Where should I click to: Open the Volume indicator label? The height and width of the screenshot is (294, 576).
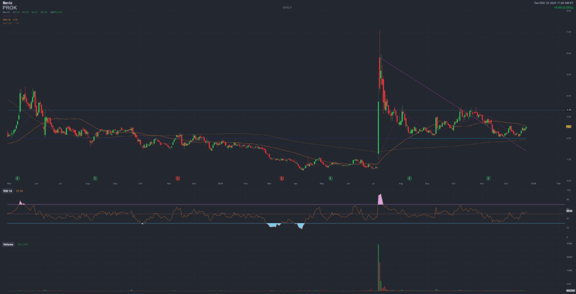[8, 245]
